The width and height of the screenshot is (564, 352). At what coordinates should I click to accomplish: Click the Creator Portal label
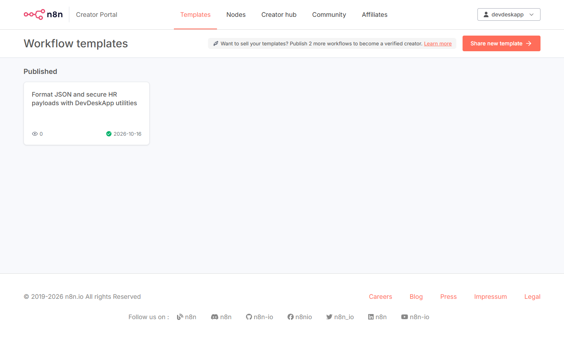point(96,14)
